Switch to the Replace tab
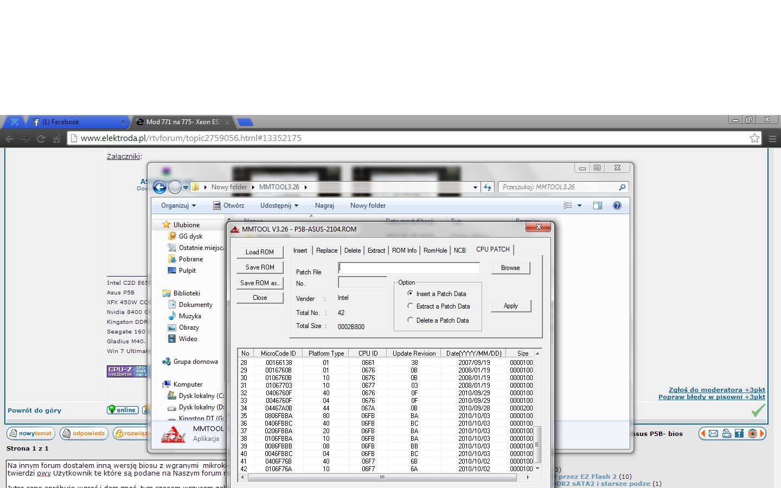Viewport: 781px width, 488px height. (x=327, y=251)
